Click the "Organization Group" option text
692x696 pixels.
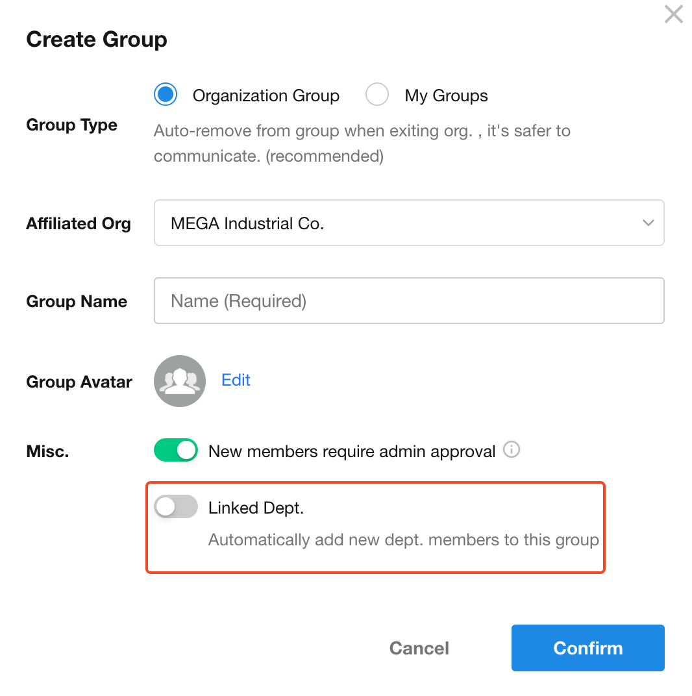point(266,96)
